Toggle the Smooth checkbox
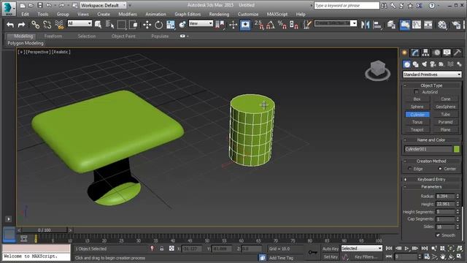Viewport: 467px width, 263px height. pyautogui.click(x=438, y=235)
